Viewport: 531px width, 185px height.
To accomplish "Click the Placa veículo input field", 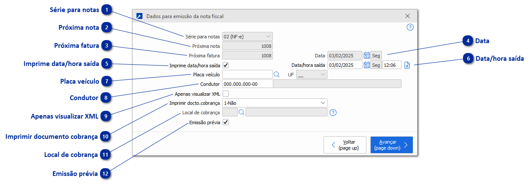I will click(247, 75).
